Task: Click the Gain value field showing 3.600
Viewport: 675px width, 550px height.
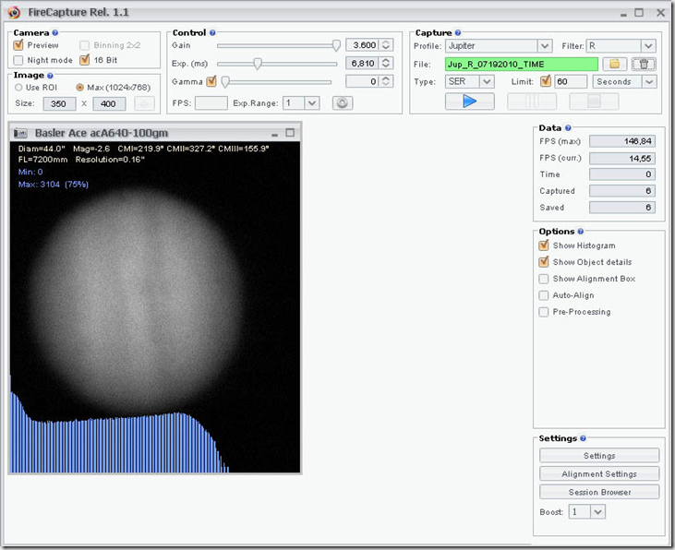Action: click(363, 45)
